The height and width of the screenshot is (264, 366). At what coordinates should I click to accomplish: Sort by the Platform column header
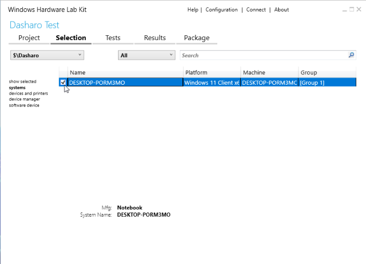212,73
